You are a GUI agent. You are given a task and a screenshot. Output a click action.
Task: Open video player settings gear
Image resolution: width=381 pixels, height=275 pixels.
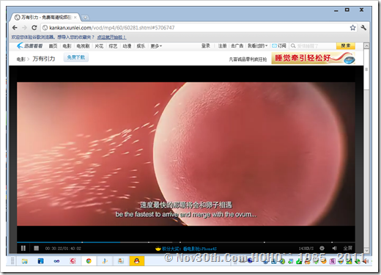322,249
